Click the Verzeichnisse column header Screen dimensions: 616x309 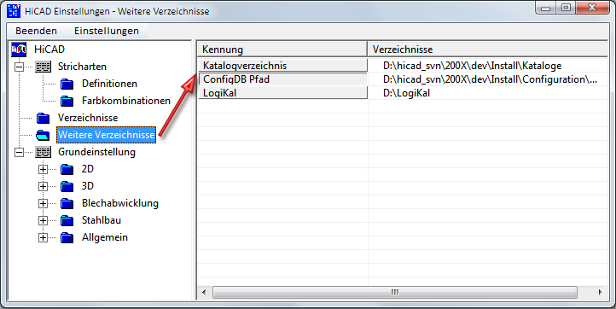[488, 50]
